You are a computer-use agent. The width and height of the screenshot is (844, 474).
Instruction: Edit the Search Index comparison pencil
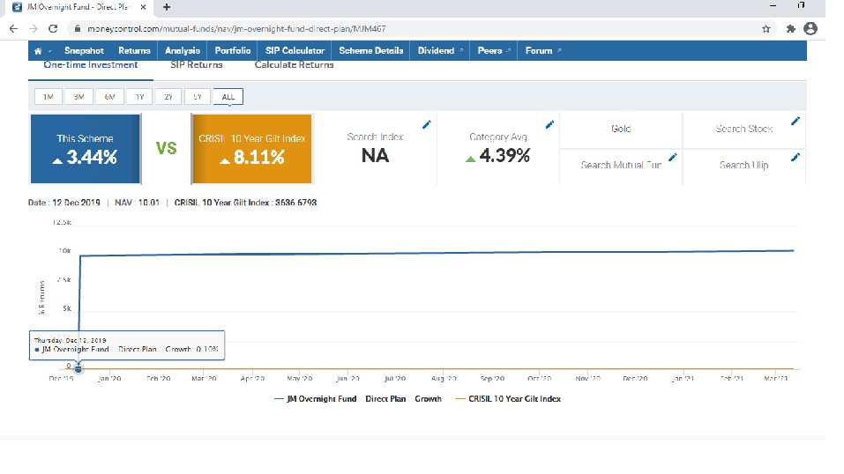coord(426,124)
